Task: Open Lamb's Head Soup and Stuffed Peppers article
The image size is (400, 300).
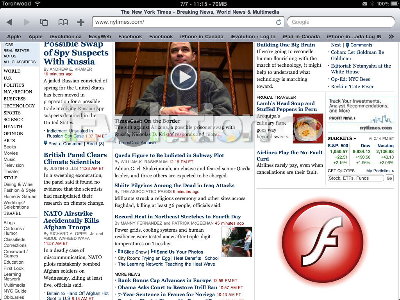Action: [287, 106]
